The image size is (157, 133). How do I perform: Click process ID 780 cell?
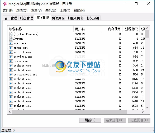pyautogui.click(x=135, y=52)
